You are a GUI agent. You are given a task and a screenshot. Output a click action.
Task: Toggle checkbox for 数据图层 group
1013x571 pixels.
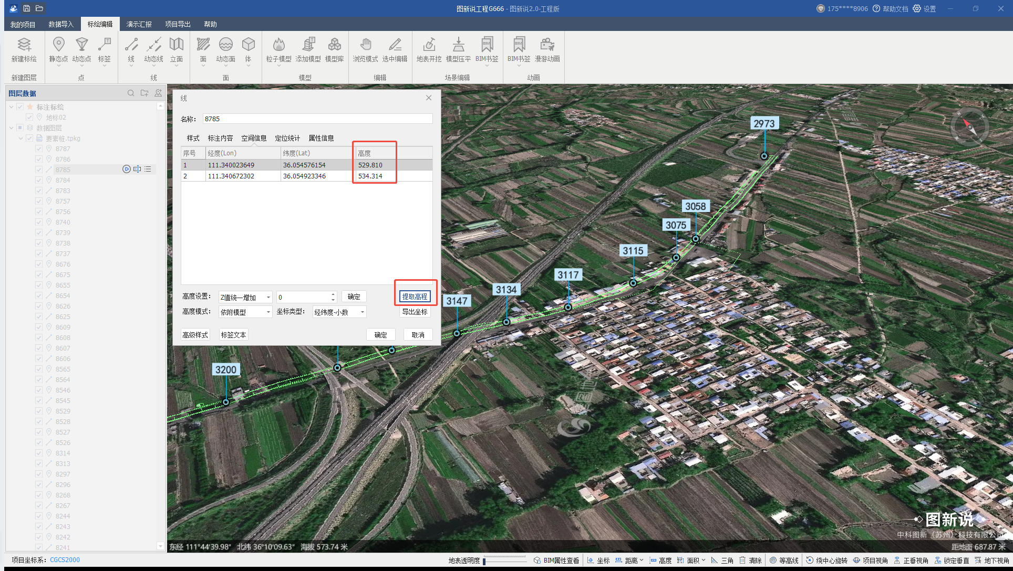[20, 128]
